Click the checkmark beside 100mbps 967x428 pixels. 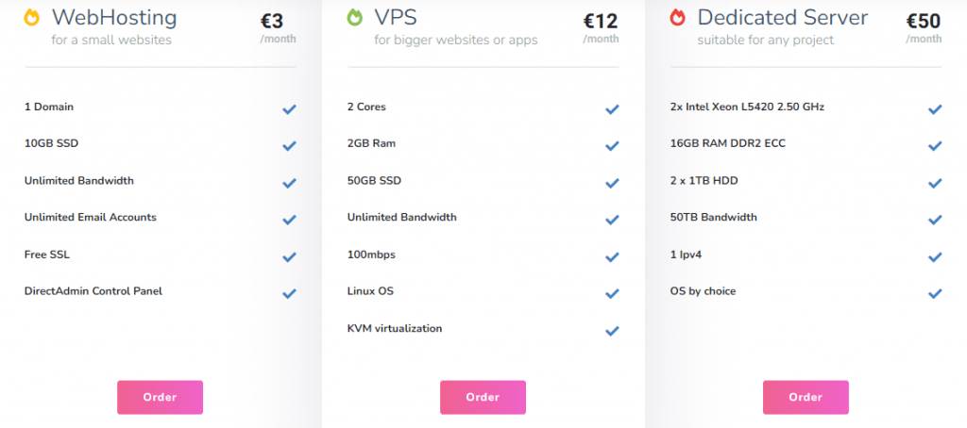[x=612, y=256]
